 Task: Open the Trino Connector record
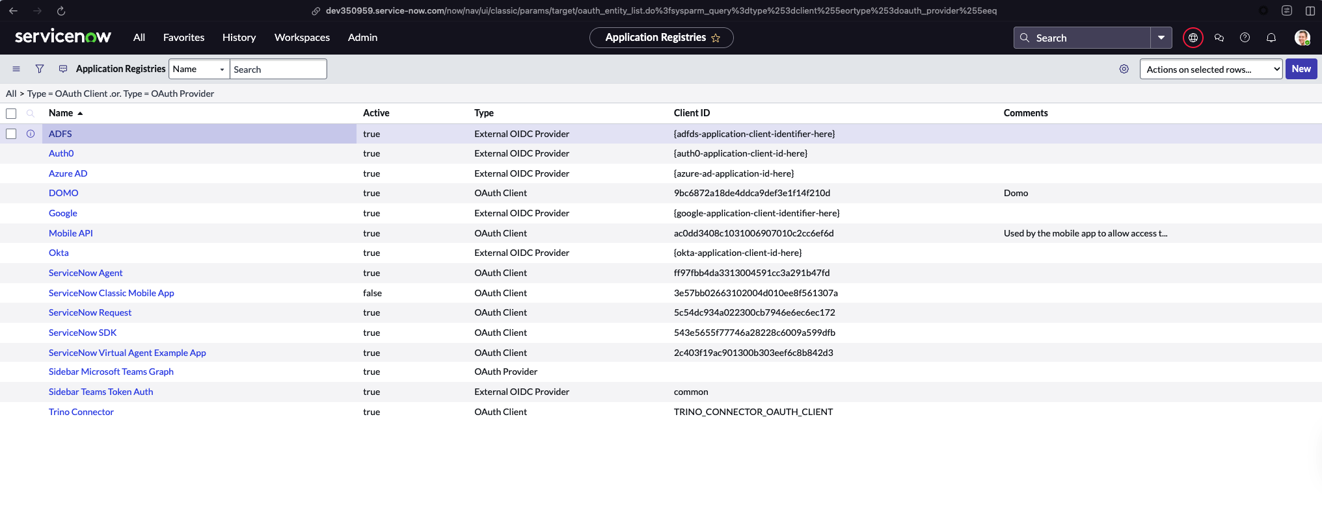click(81, 412)
